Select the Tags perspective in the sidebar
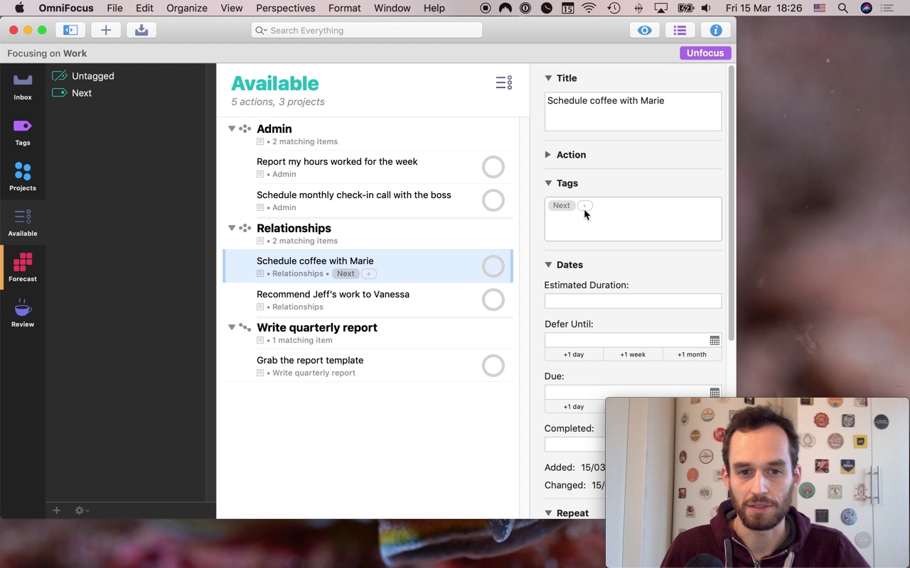Viewport: 910px width, 568px height. coord(22,131)
